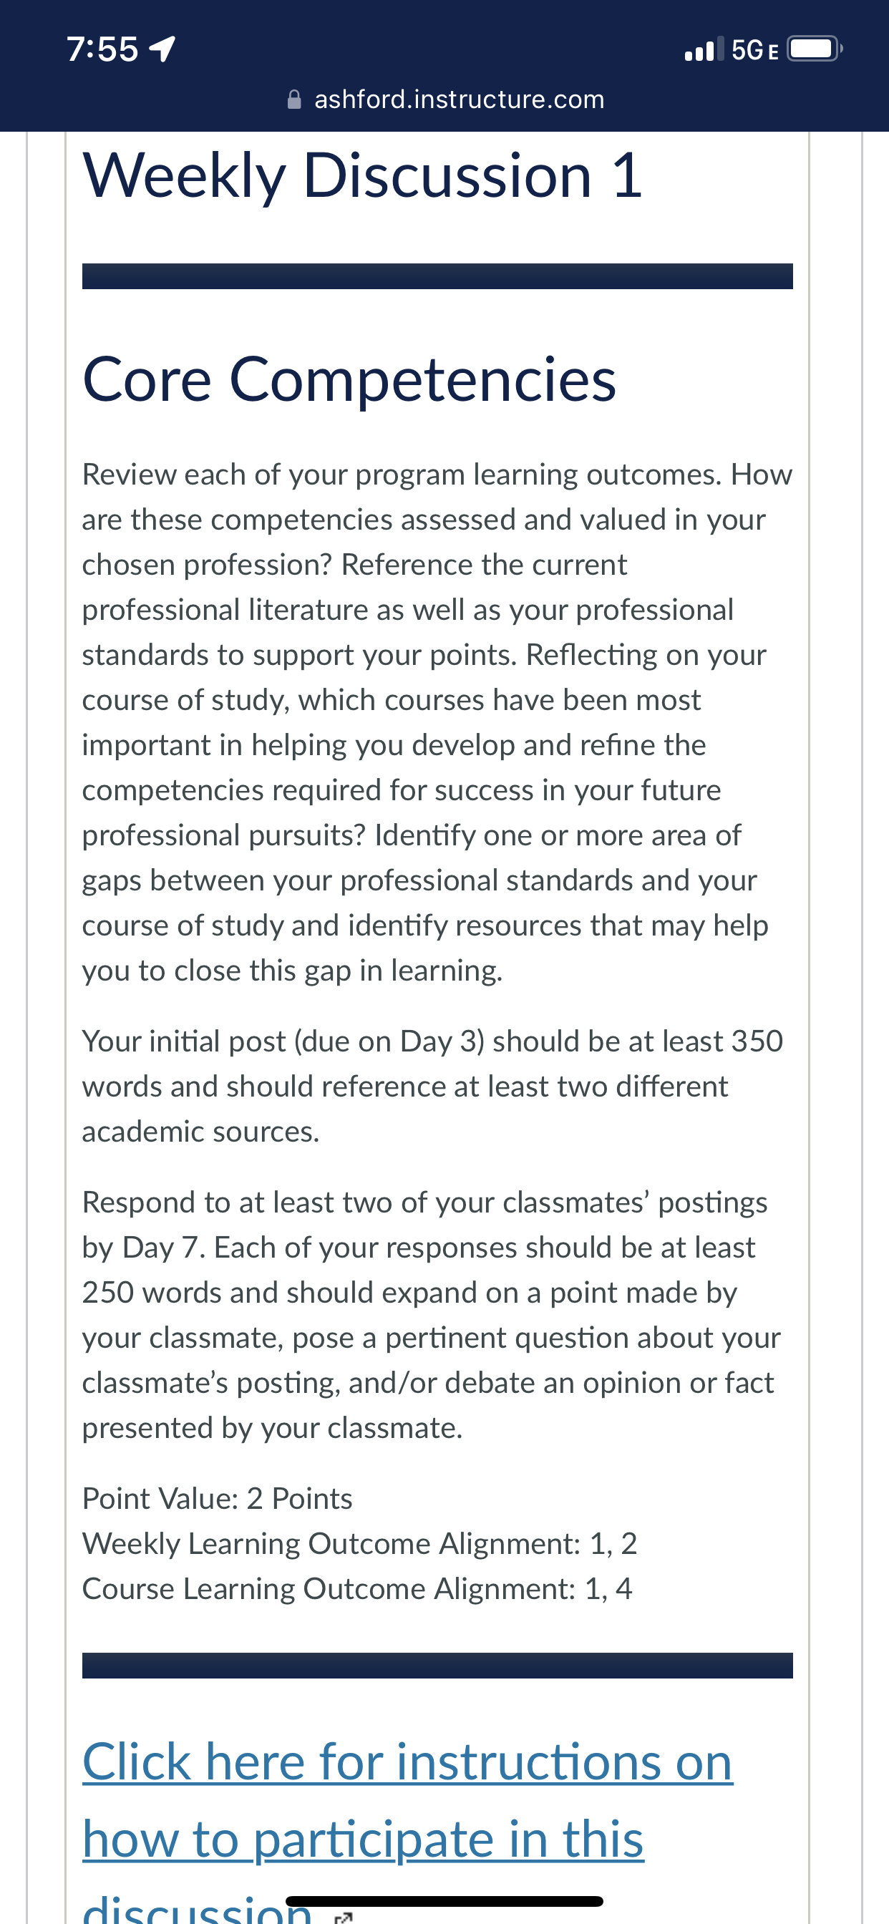This screenshot has height=1924, width=889.
Task: Tap the Weekly Discussion 1 title
Action: (x=362, y=176)
